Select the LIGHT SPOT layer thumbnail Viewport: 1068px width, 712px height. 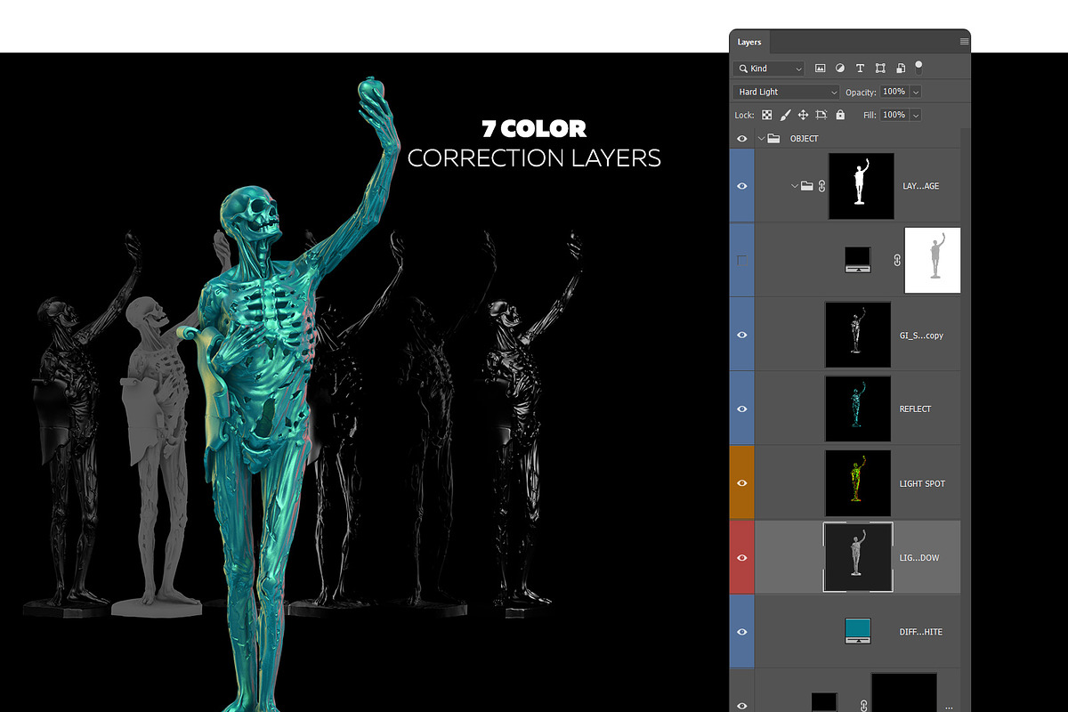tap(858, 483)
